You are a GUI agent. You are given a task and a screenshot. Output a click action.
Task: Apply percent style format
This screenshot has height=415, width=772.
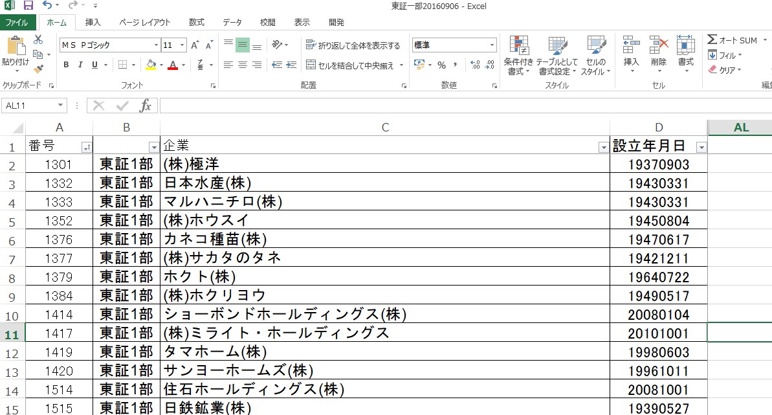[441, 65]
